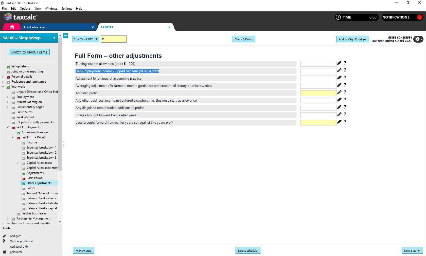Open the Settings menu
Screen dimensions: 426x256
tap(67, 9)
